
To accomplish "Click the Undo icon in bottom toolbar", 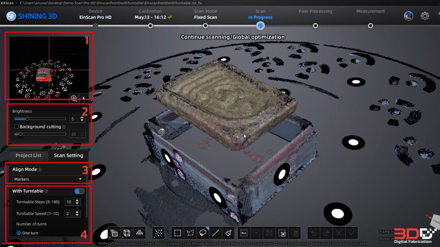I will click(313, 233).
